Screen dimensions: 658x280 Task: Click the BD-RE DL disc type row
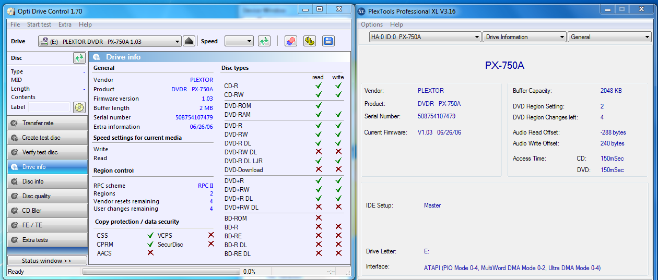(284, 253)
